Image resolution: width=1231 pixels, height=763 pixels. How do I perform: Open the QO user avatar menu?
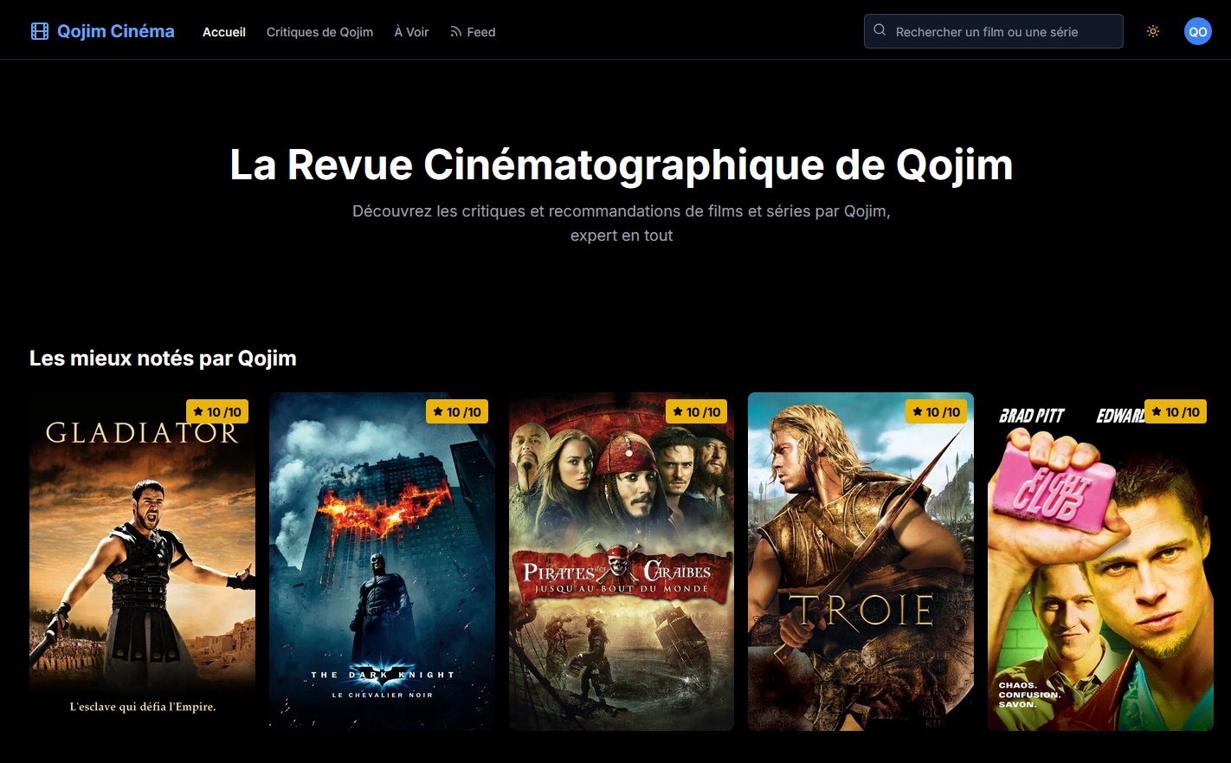pyautogui.click(x=1198, y=31)
